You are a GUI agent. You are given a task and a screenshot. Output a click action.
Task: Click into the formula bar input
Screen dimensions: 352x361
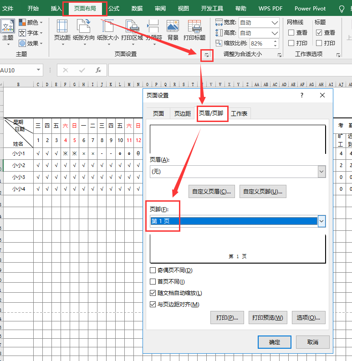230,70
